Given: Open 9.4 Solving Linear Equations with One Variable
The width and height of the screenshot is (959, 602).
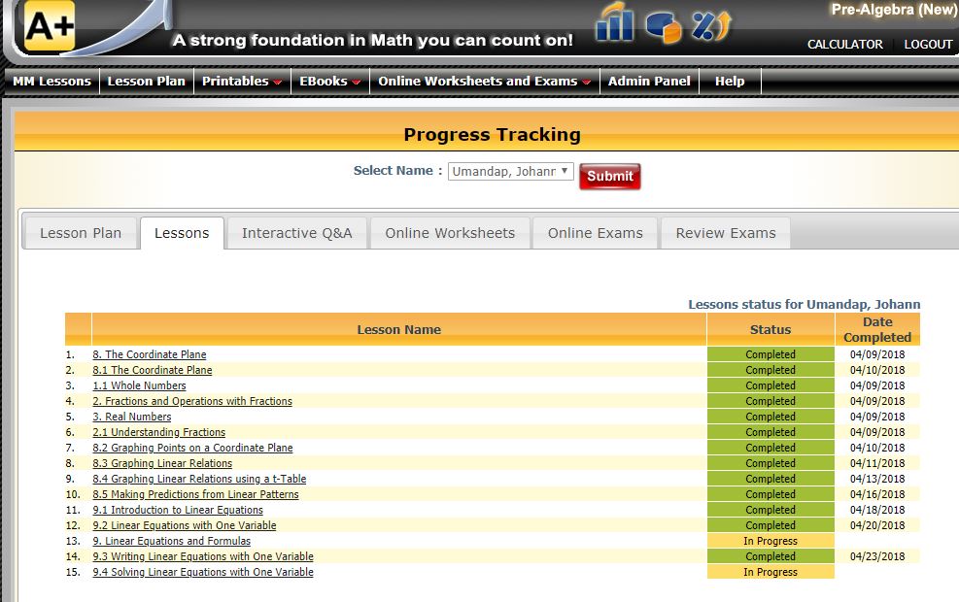Looking at the screenshot, I should click(x=203, y=572).
